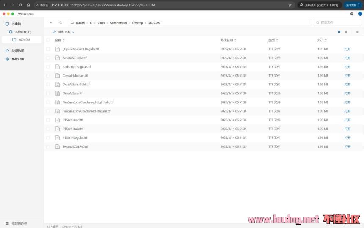364x228 pixels.
Task: Switch to list view icon
Action: [x=346, y=32]
